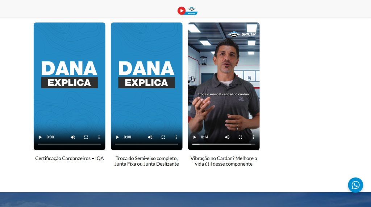This screenshot has width=371, height=207.
Task: Open more options on Certificação Cardanzeiros video
Action: point(99,137)
